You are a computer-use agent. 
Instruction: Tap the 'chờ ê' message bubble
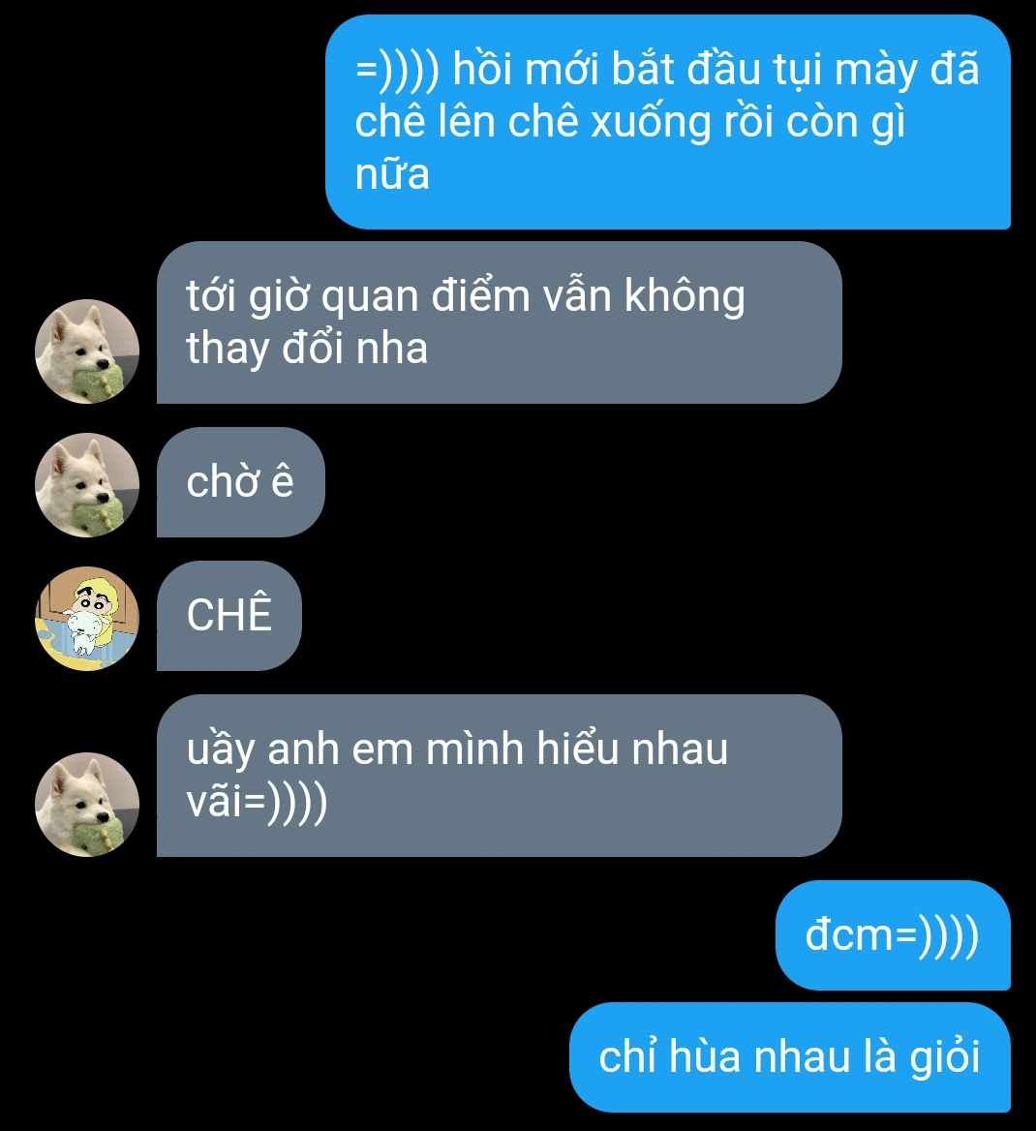coord(240,482)
